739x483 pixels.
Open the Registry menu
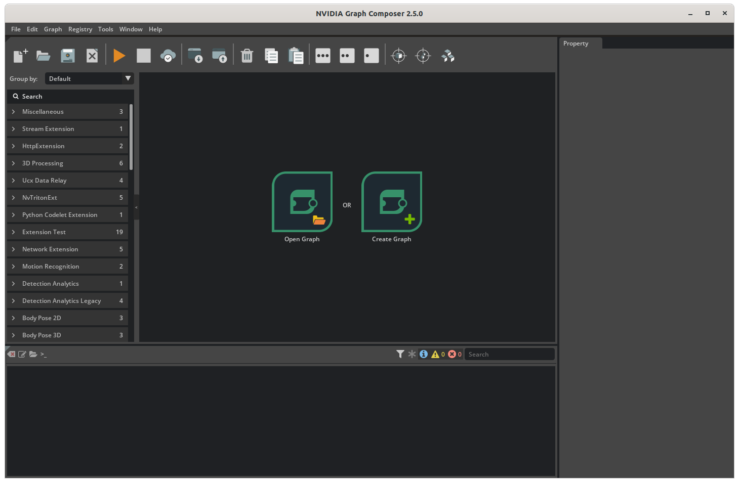[x=80, y=29]
